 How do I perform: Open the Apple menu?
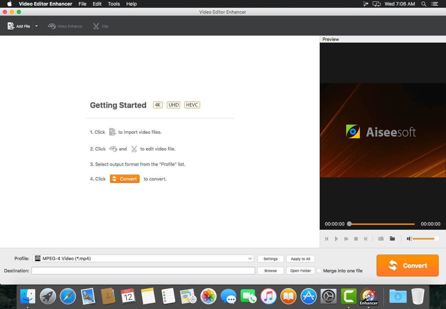pos(9,4)
